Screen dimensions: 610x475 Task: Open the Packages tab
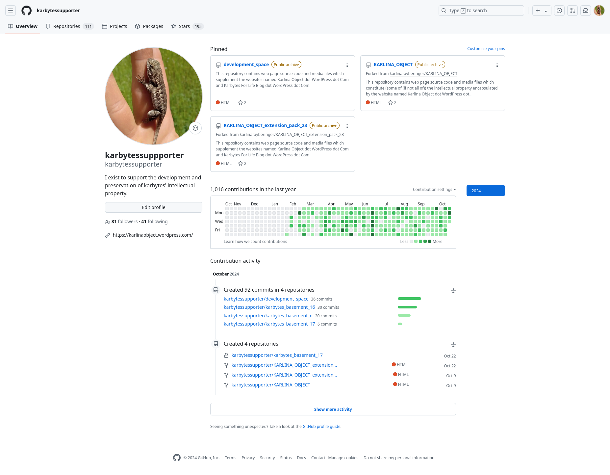149,26
